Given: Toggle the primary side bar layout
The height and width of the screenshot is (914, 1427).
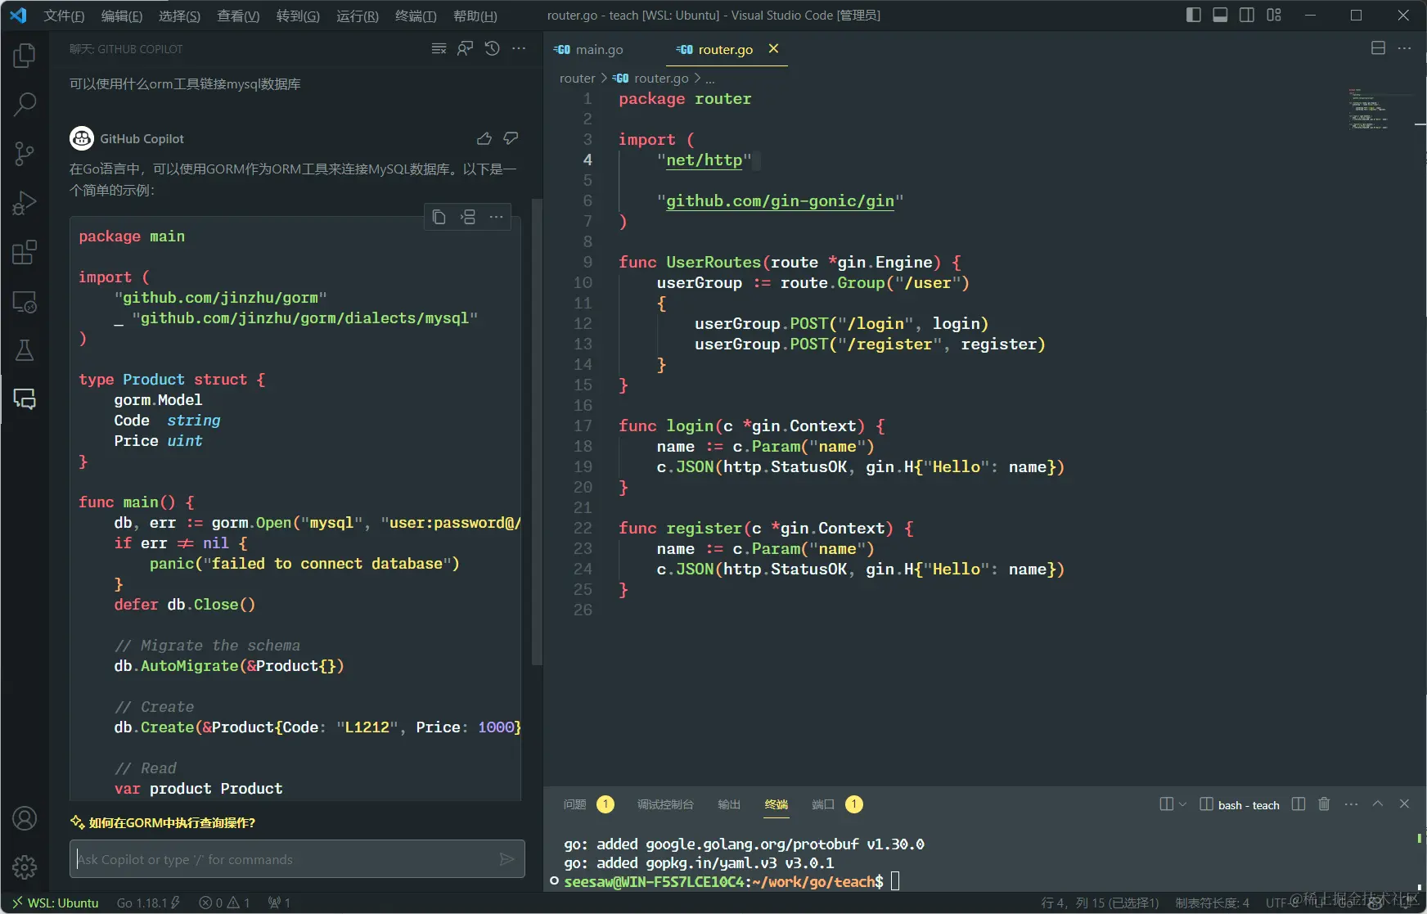Looking at the screenshot, I should point(1194,15).
